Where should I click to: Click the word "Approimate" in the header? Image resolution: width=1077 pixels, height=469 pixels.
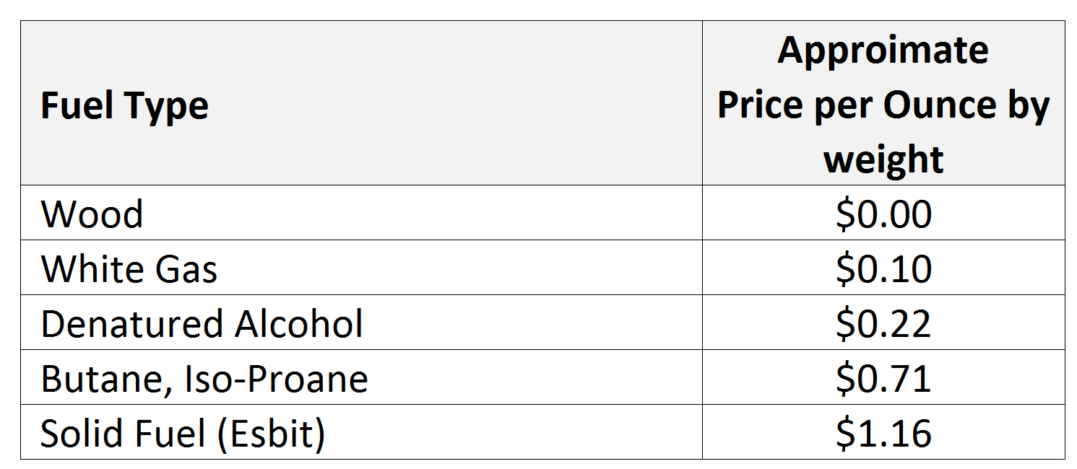pyautogui.click(x=883, y=51)
